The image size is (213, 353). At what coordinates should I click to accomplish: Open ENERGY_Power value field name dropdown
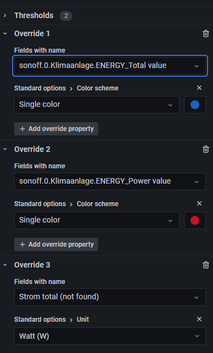pyautogui.click(x=110, y=181)
